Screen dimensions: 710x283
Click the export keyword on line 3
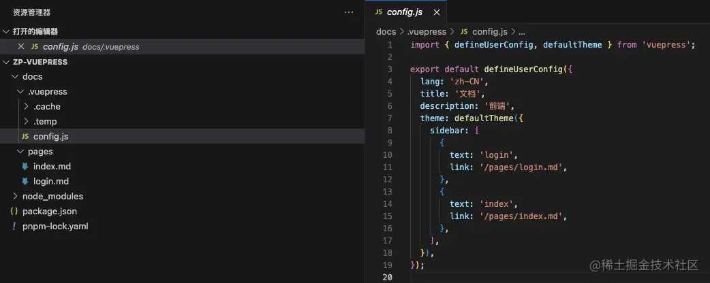click(425, 69)
